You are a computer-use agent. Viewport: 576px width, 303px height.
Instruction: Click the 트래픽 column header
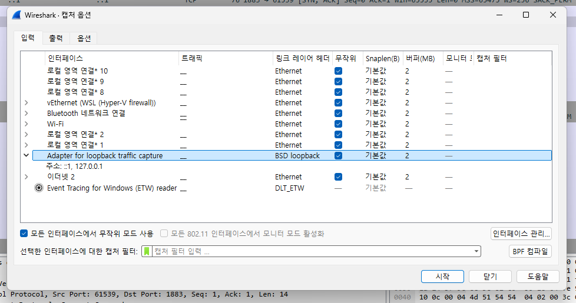click(x=226, y=58)
